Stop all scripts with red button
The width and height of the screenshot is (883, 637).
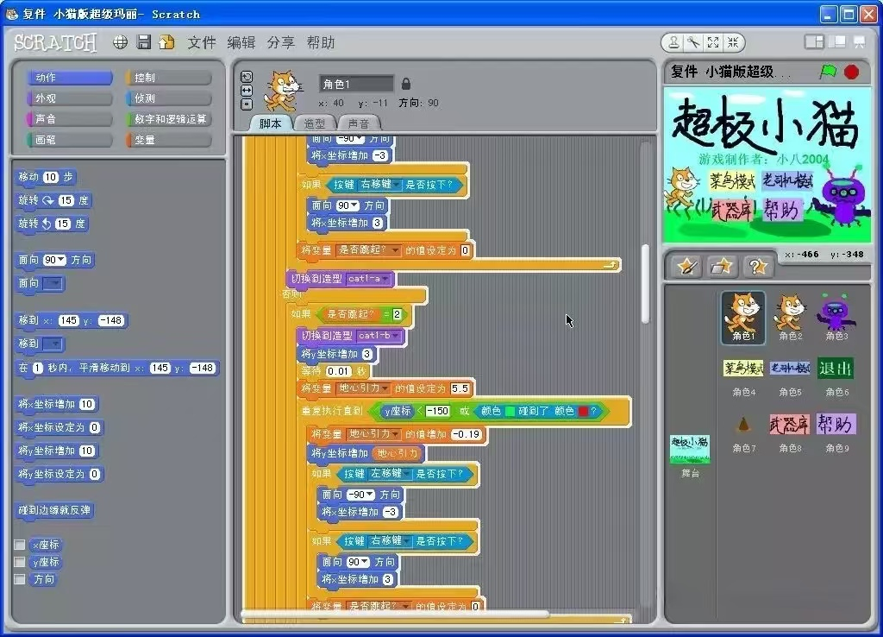pyautogui.click(x=852, y=73)
